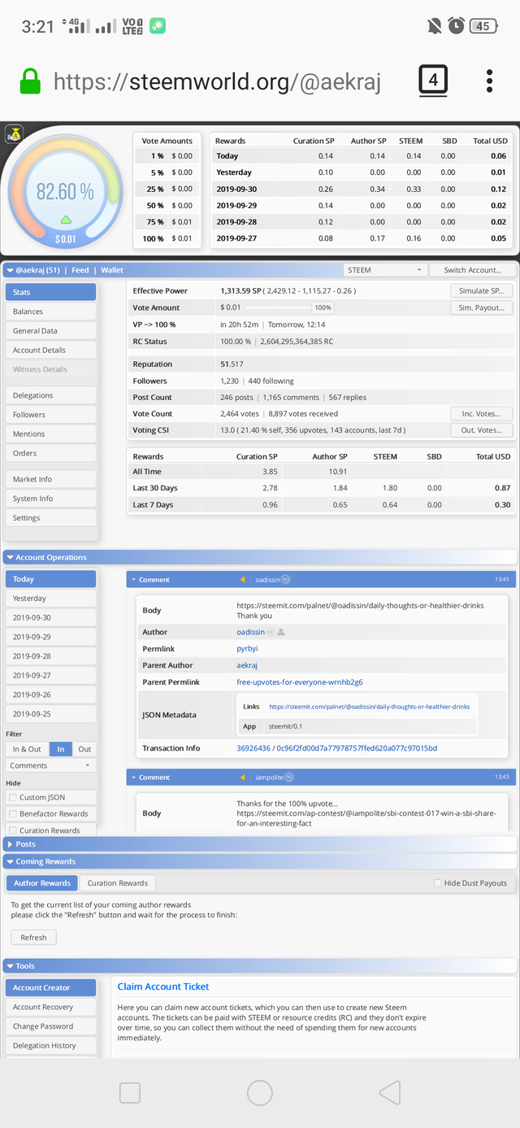Select the 'In & Out' filter toggle
This screenshot has height=1128, width=520.
27,749
